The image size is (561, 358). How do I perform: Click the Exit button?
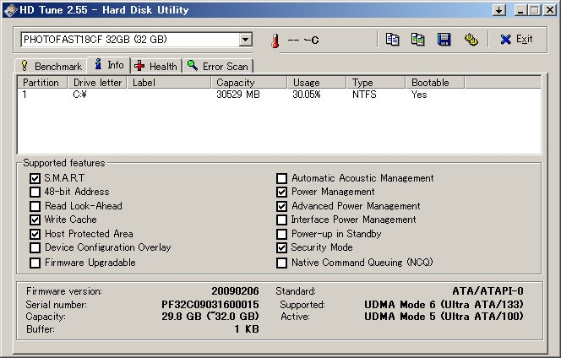pyautogui.click(x=515, y=40)
